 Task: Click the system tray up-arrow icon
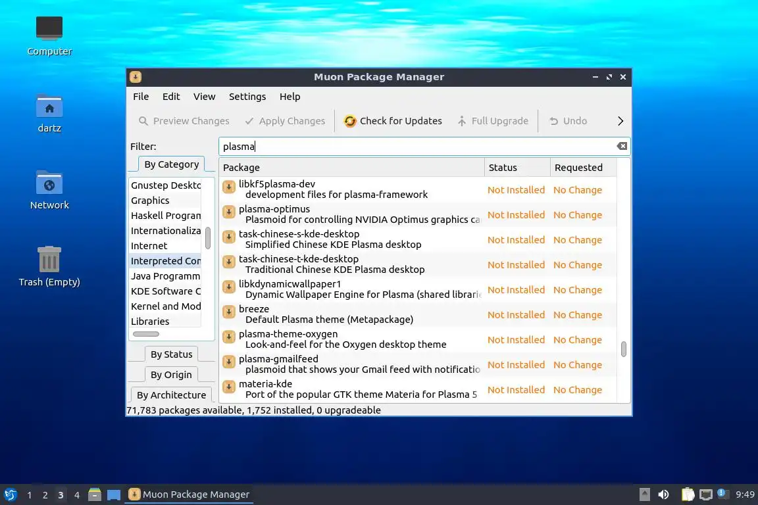coord(644,494)
